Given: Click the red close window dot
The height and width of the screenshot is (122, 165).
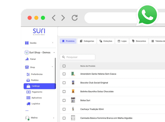Looking at the screenshot, I should pos(30,18).
